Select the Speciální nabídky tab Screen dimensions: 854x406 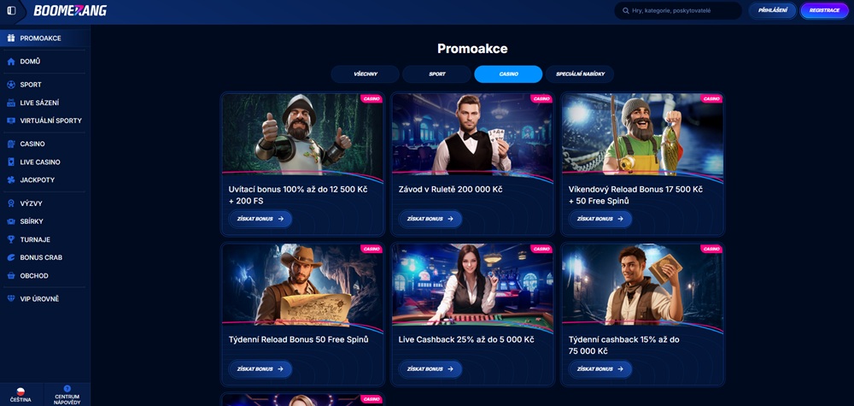click(x=580, y=74)
